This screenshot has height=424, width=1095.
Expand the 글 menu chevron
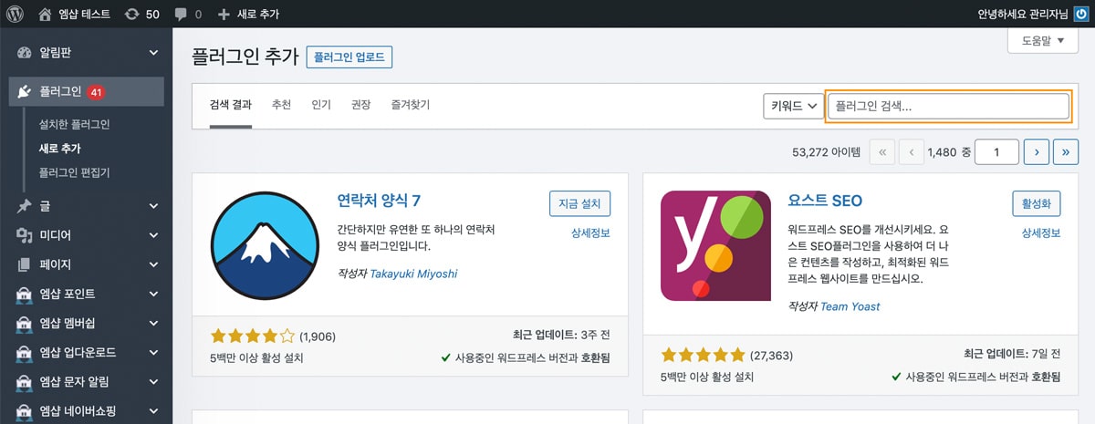click(153, 206)
